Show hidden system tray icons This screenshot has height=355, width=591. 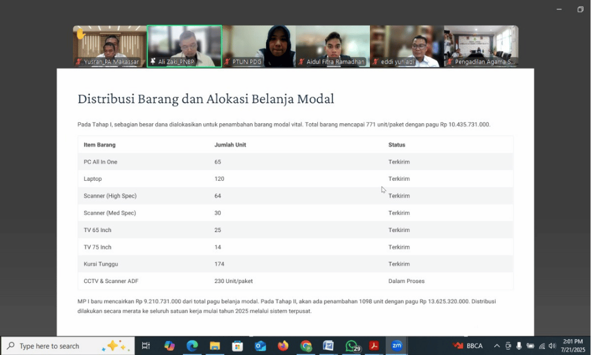click(497, 346)
